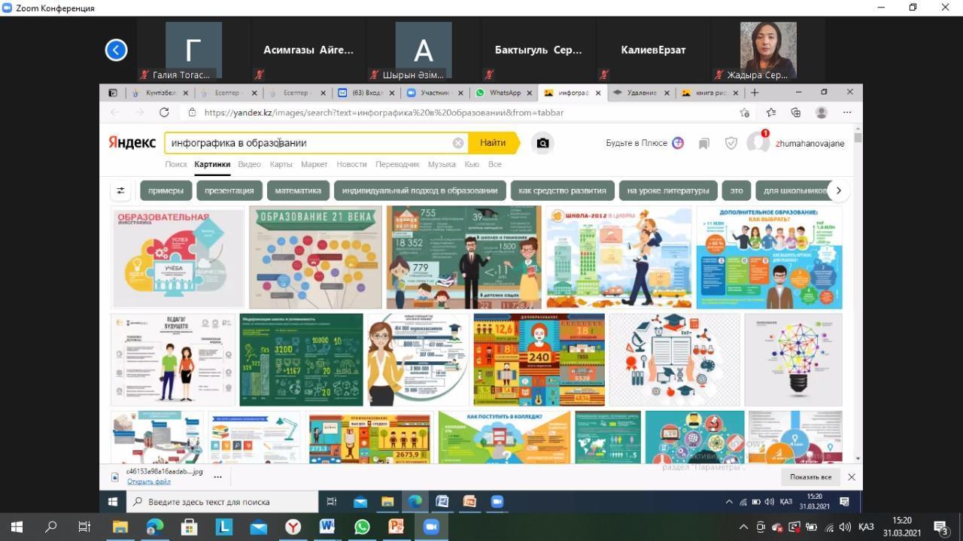The width and height of the screenshot is (963, 541).
Task: Open ОБРАЗОВАНИЕ 21 ВЕКА thumbnail
Action: point(315,257)
